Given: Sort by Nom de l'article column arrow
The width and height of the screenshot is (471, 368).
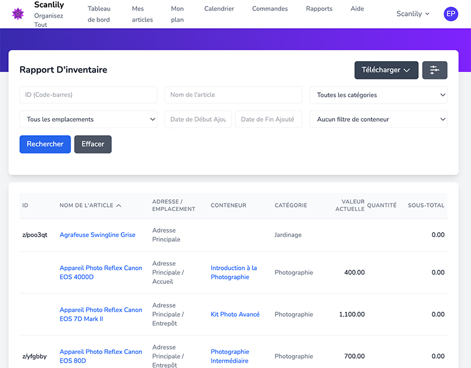Looking at the screenshot, I should pyautogui.click(x=119, y=205).
